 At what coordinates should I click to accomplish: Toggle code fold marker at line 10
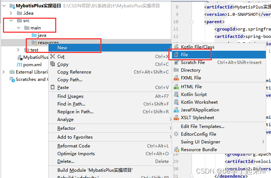click(192, 22)
